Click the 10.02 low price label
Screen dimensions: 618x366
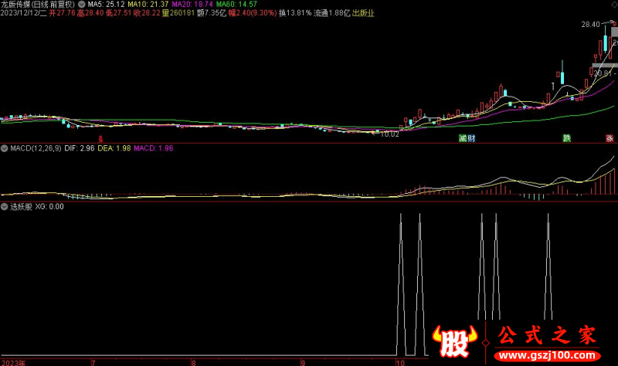pos(389,134)
